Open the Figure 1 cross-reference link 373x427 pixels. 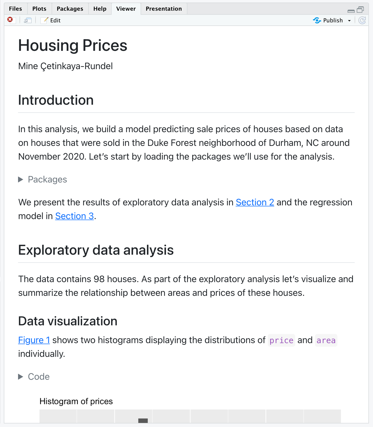(34, 340)
